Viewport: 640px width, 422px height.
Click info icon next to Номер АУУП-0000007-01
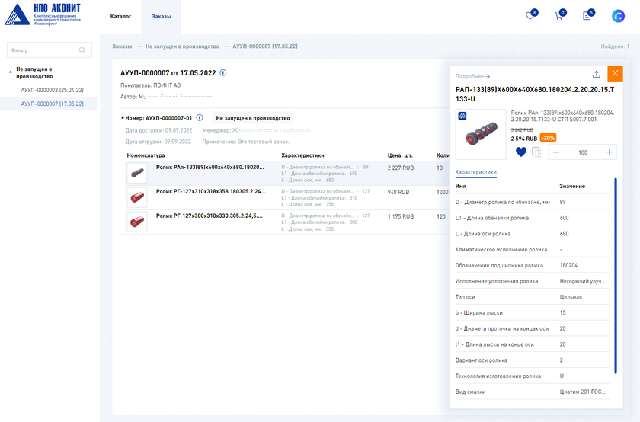[199, 118]
